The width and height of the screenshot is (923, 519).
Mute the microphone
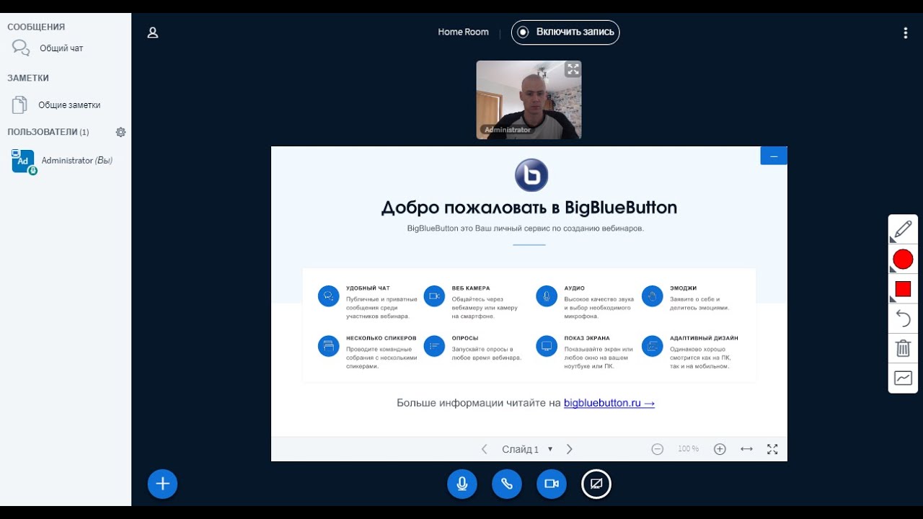[462, 484]
